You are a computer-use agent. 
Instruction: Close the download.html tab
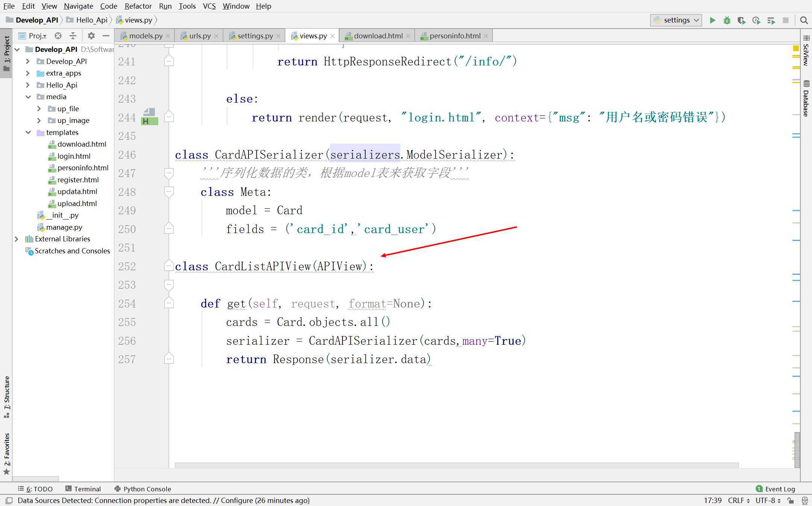[408, 36]
